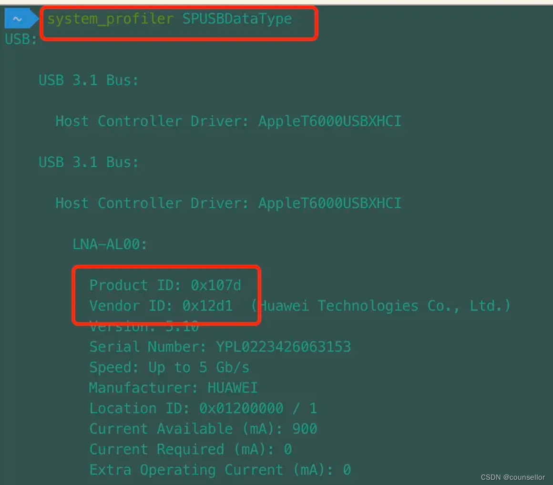This screenshot has height=485, width=553.
Task: Select the first USB 3.1 Bus line
Action: coord(89,81)
